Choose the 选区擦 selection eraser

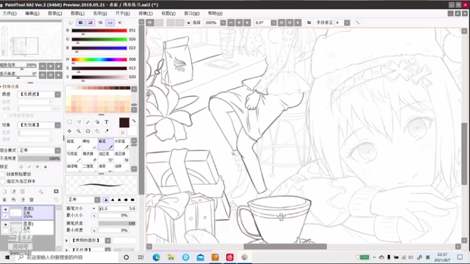(x=122, y=157)
